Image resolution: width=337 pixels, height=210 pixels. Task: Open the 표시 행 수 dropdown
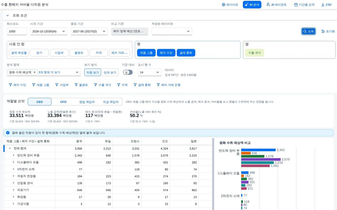tap(150, 72)
